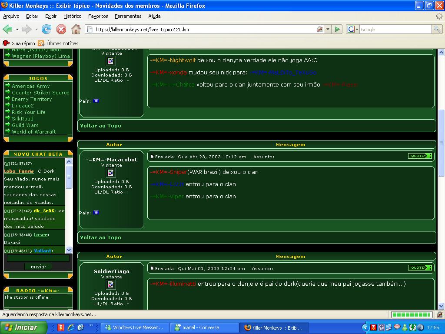
Task: Click the enviar chat button
Action: pos(38,267)
